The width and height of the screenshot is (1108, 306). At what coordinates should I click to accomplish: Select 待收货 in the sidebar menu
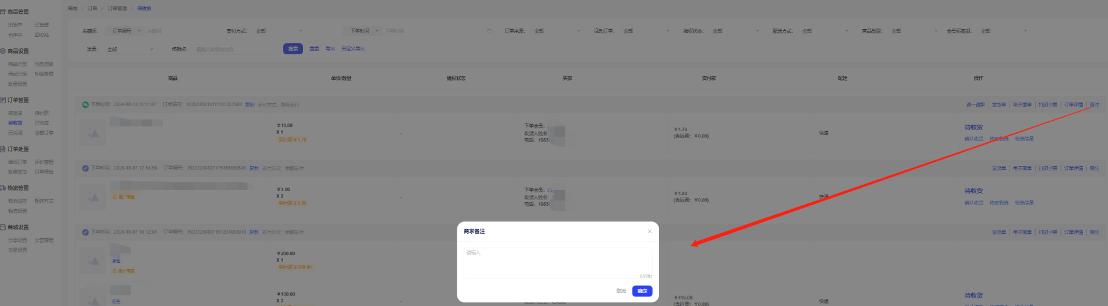(x=15, y=123)
